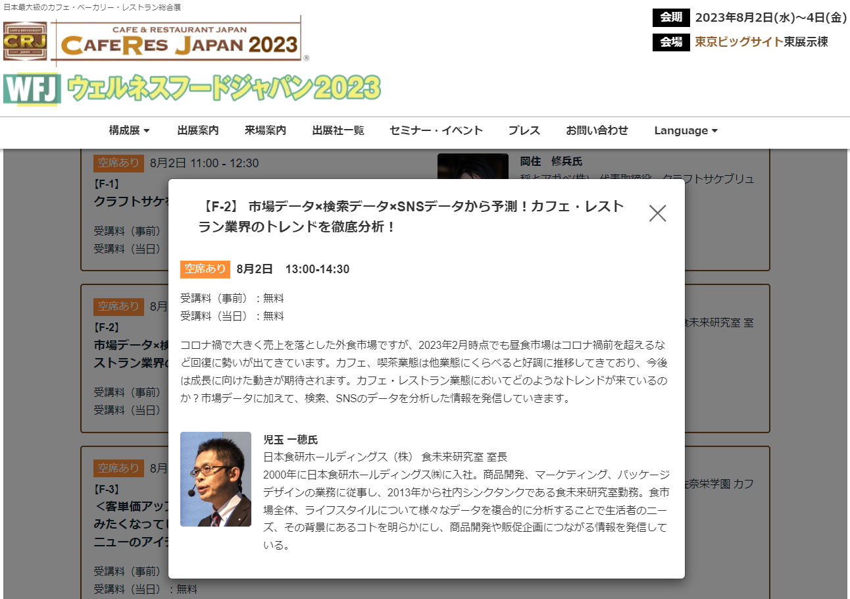Screen dimensions: 850x599
Task: Open the 出展案内 menu item
Action: coord(198,130)
